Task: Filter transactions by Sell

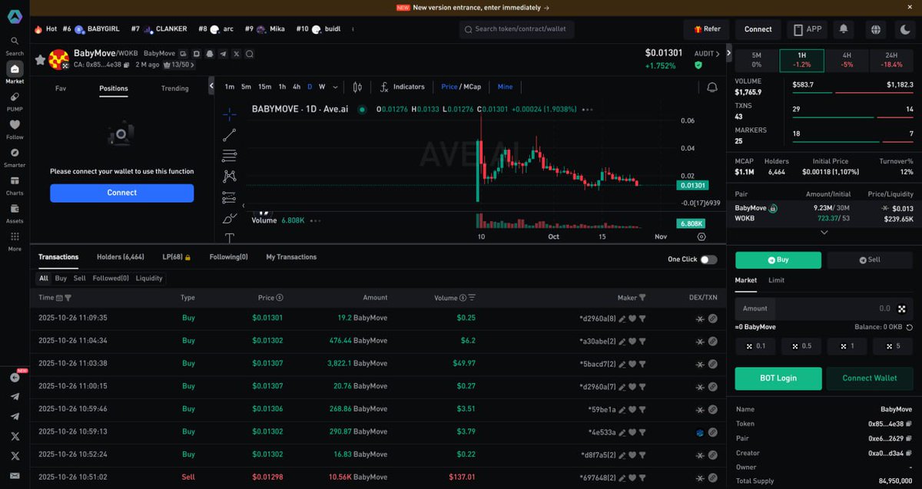Action: pos(79,278)
